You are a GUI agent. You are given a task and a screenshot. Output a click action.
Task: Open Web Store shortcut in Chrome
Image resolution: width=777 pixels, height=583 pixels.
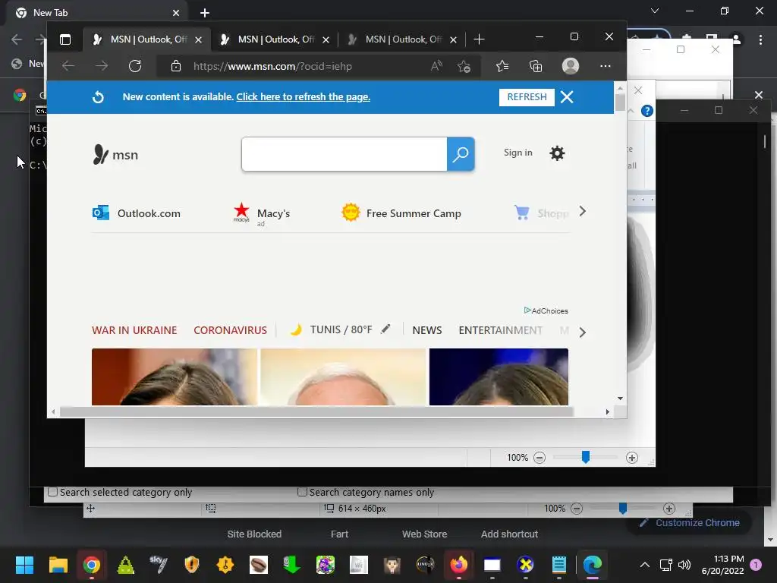tap(424, 534)
